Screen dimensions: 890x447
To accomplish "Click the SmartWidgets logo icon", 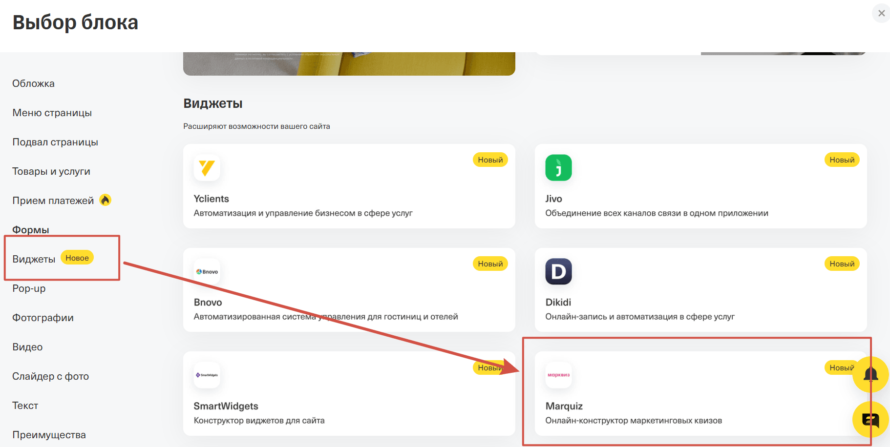I will pos(207,375).
